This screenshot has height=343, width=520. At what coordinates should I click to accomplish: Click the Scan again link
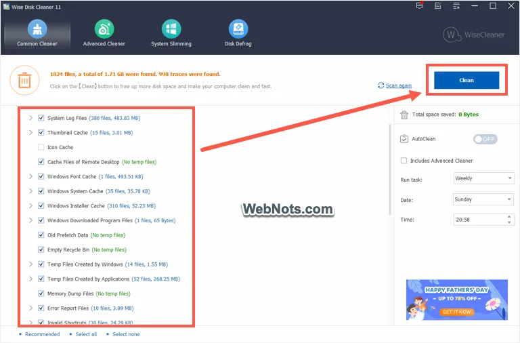399,85
